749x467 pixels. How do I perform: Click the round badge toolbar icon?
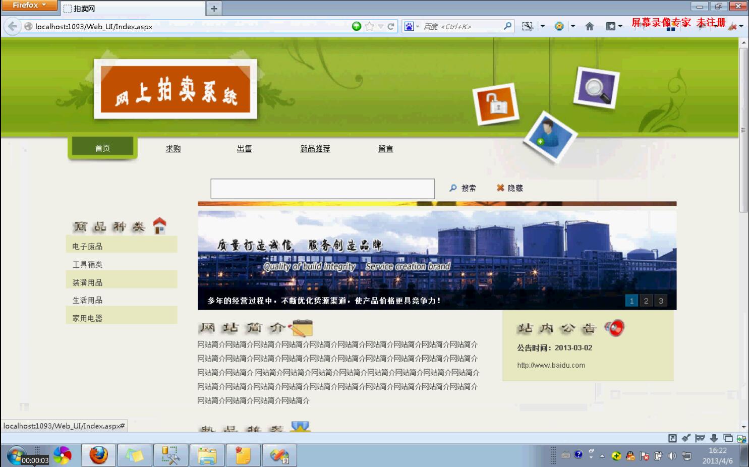559,26
